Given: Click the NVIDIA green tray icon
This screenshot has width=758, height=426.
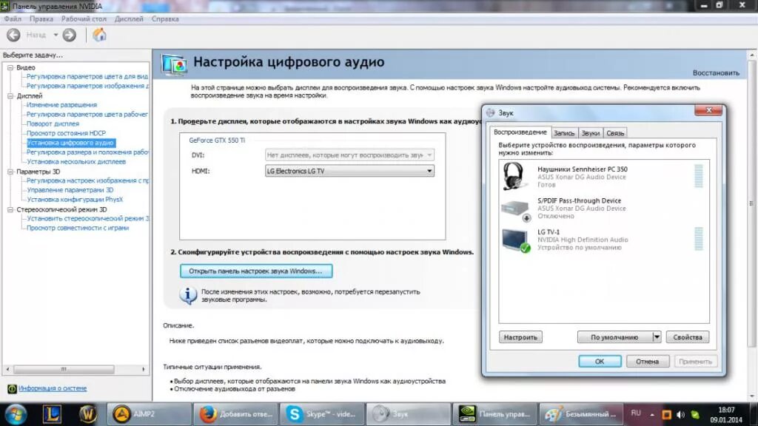Looking at the screenshot, I should [695, 415].
